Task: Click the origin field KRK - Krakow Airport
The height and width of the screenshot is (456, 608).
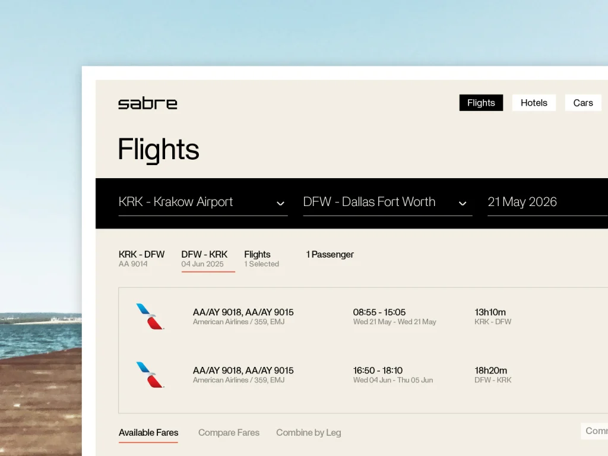Action: 176,202
